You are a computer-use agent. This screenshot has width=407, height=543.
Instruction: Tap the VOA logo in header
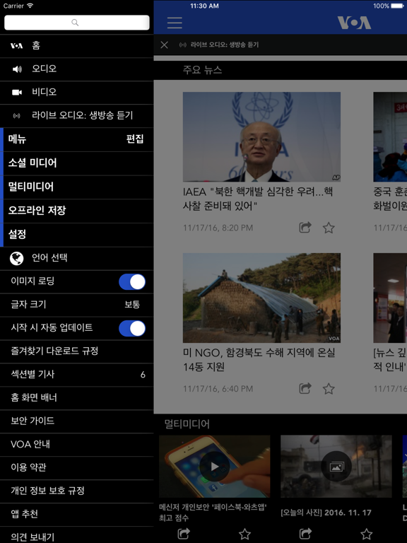click(x=354, y=23)
